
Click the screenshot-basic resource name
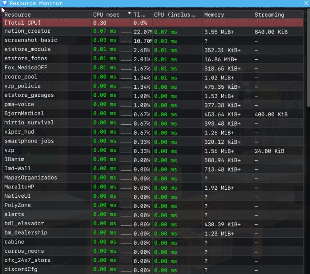click(31, 40)
